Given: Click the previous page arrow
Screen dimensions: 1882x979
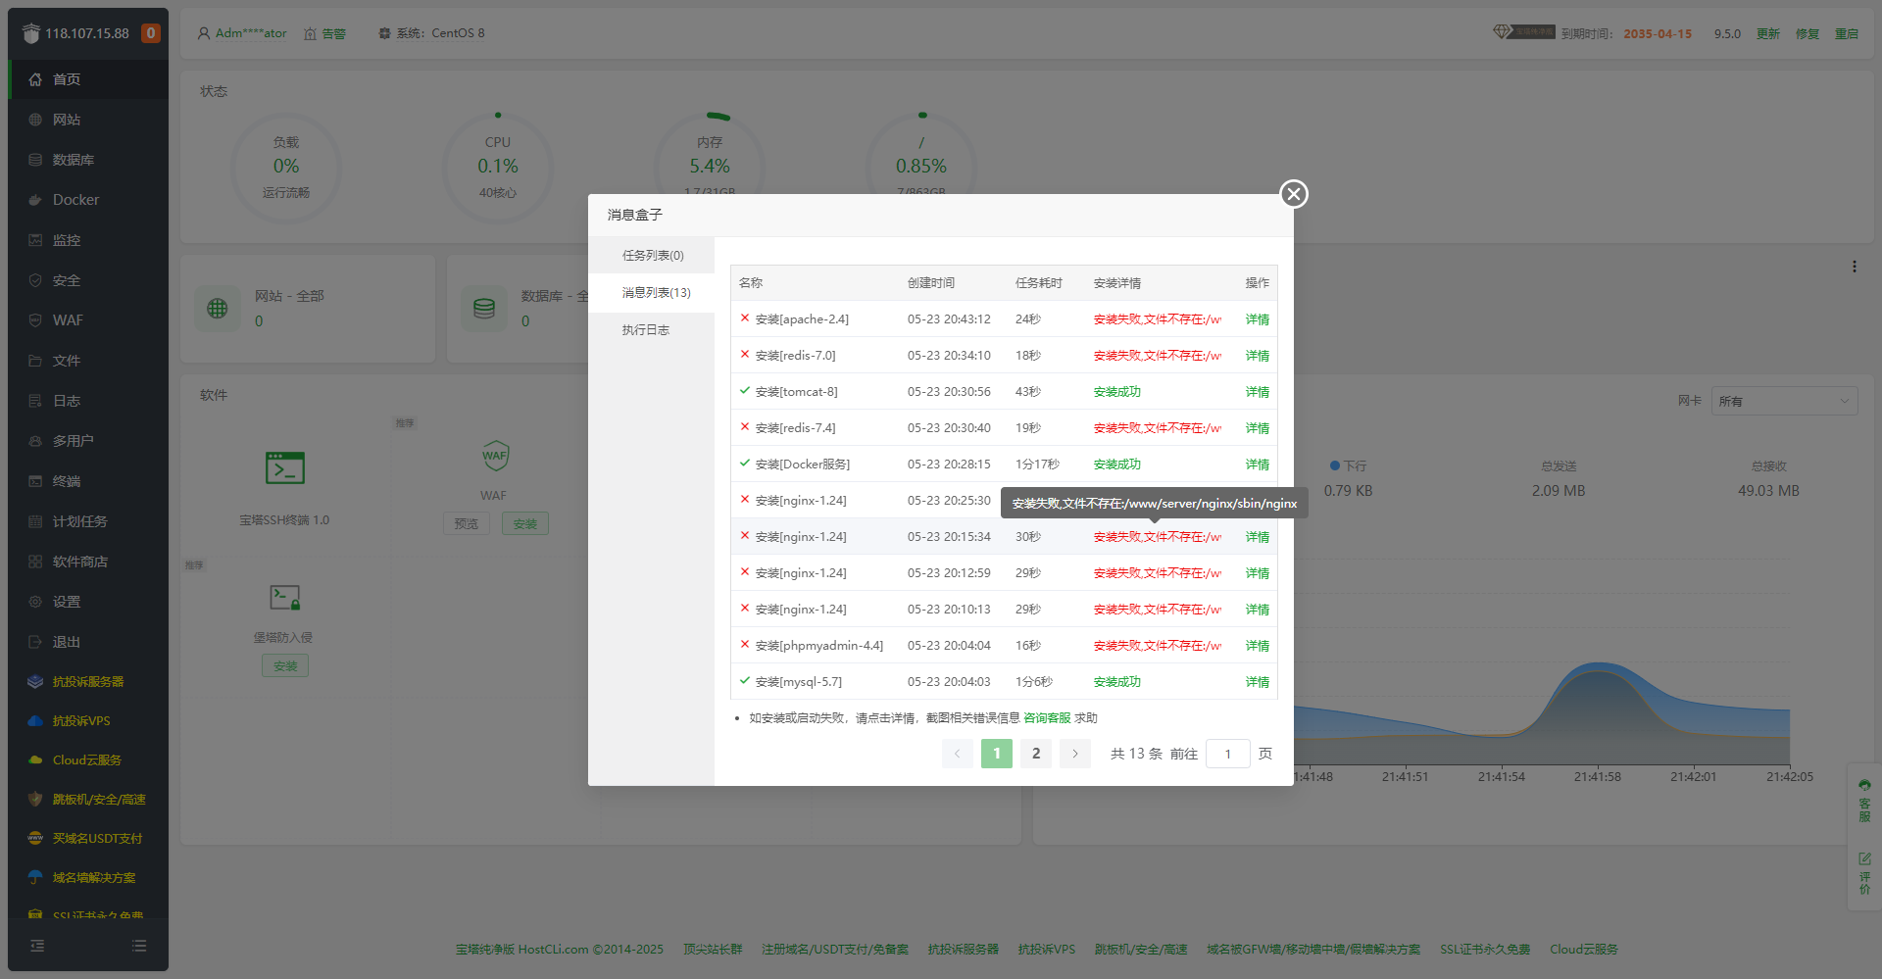Looking at the screenshot, I should (x=958, y=754).
